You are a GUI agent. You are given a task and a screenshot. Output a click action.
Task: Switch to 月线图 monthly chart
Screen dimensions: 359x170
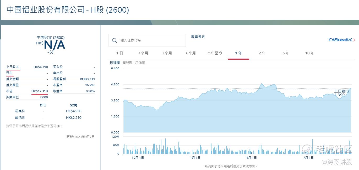[140, 63]
